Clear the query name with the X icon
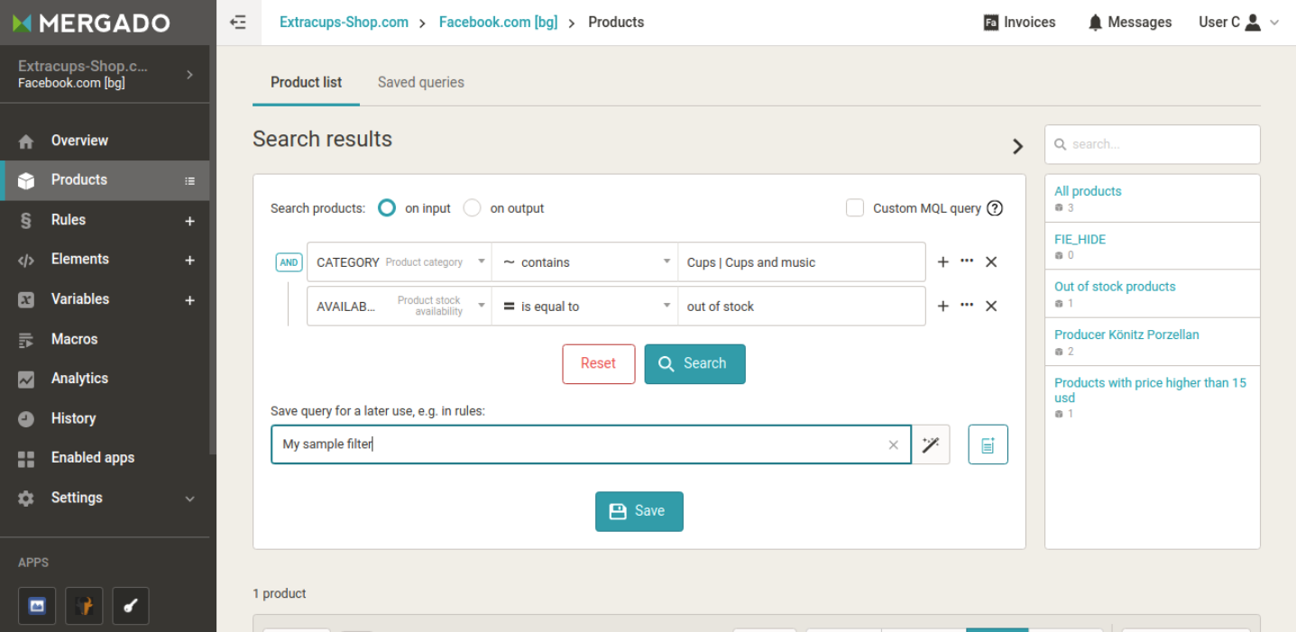The width and height of the screenshot is (1296, 632). [x=893, y=444]
